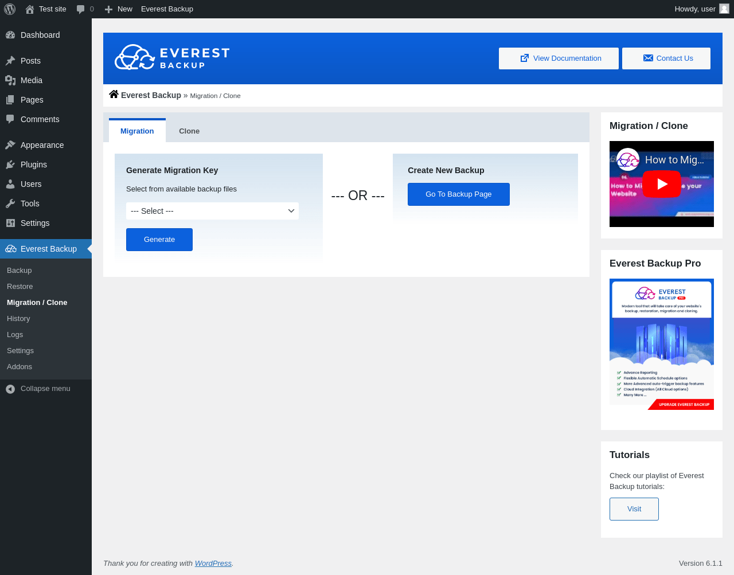This screenshot has width=734, height=575.
Task: Click the Pages sidebar icon
Action: 10,100
